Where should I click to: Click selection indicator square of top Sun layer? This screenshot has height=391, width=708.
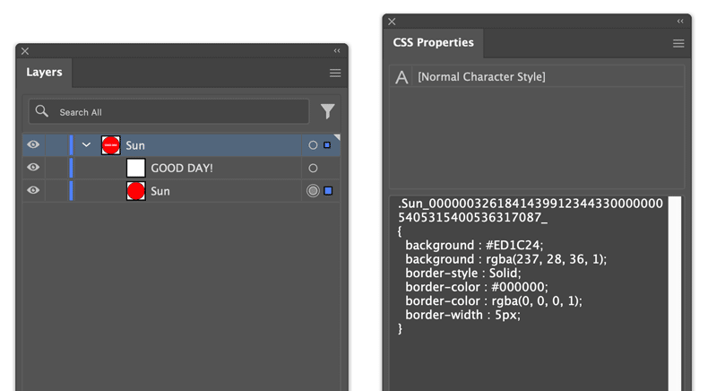(327, 145)
